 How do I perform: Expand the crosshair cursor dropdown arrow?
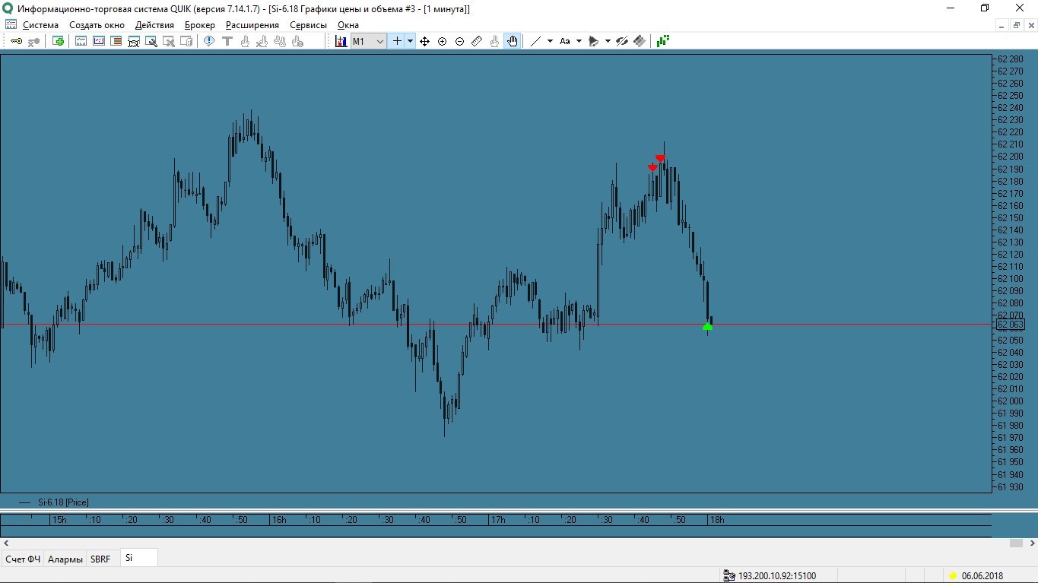pos(411,41)
